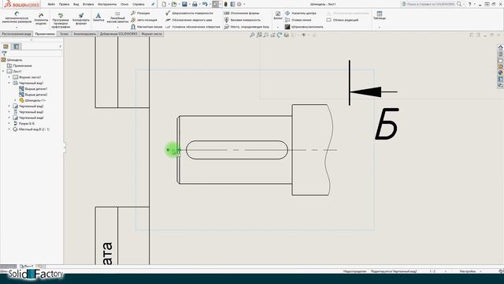Switch to the Примечание tab
This screenshot has width=504, height=284.
pos(45,34)
